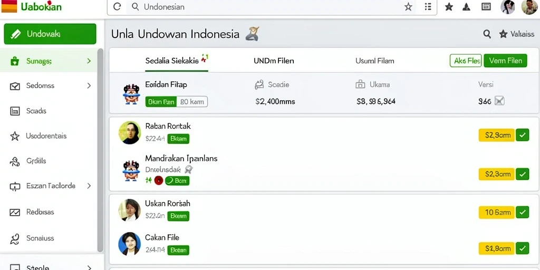540x270 pixels.
Task: Click the triangle extension icon in toolbar
Action: pos(466,6)
